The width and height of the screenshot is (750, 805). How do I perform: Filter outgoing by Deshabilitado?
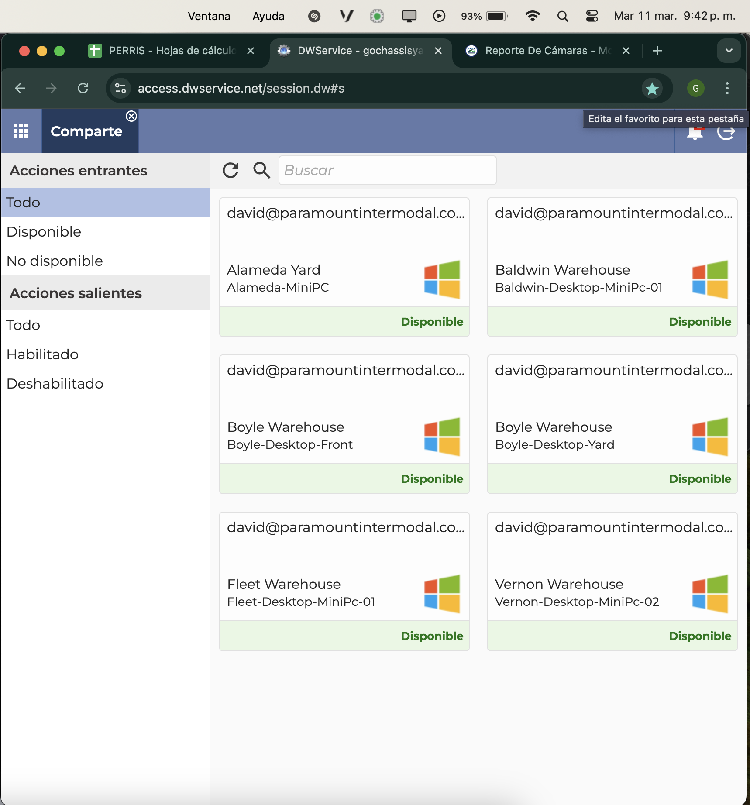[105, 384]
